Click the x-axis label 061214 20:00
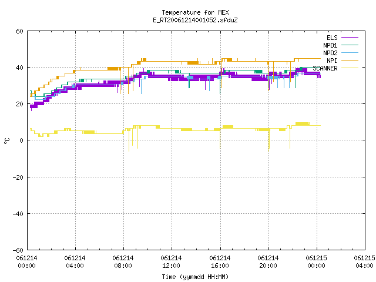Viewport: 376px width, 282px height. 268,262
